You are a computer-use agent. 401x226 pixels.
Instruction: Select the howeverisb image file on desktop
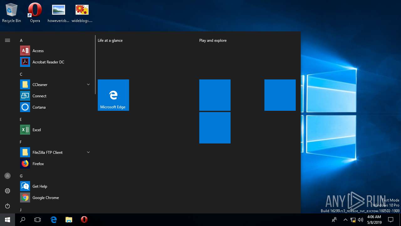59,13
